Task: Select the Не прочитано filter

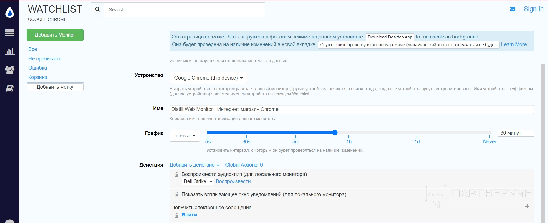Action: coord(44,59)
